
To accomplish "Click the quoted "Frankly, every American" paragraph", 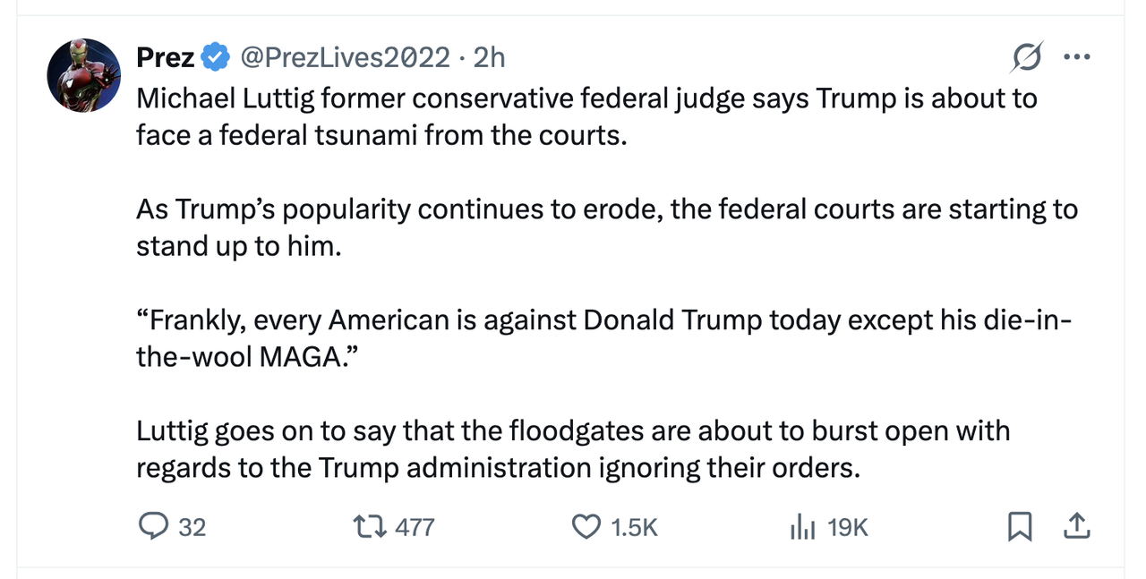I will pyautogui.click(x=603, y=339).
